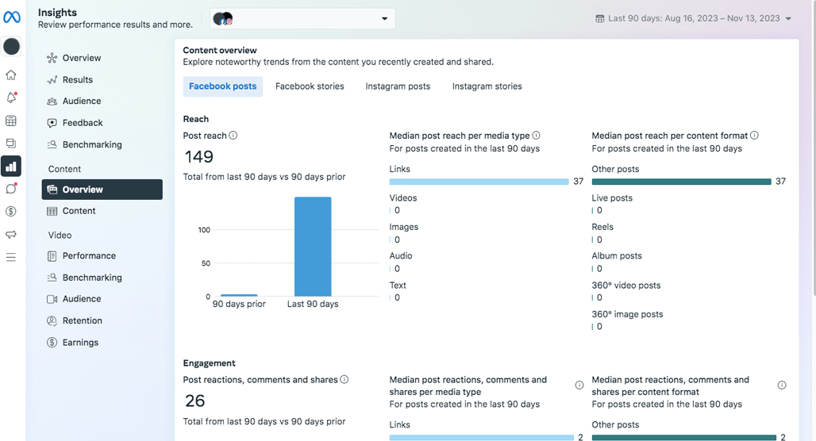The image size is (816, 441).
Task: Open the Ads megaphone icon
Action: (11, 234)
